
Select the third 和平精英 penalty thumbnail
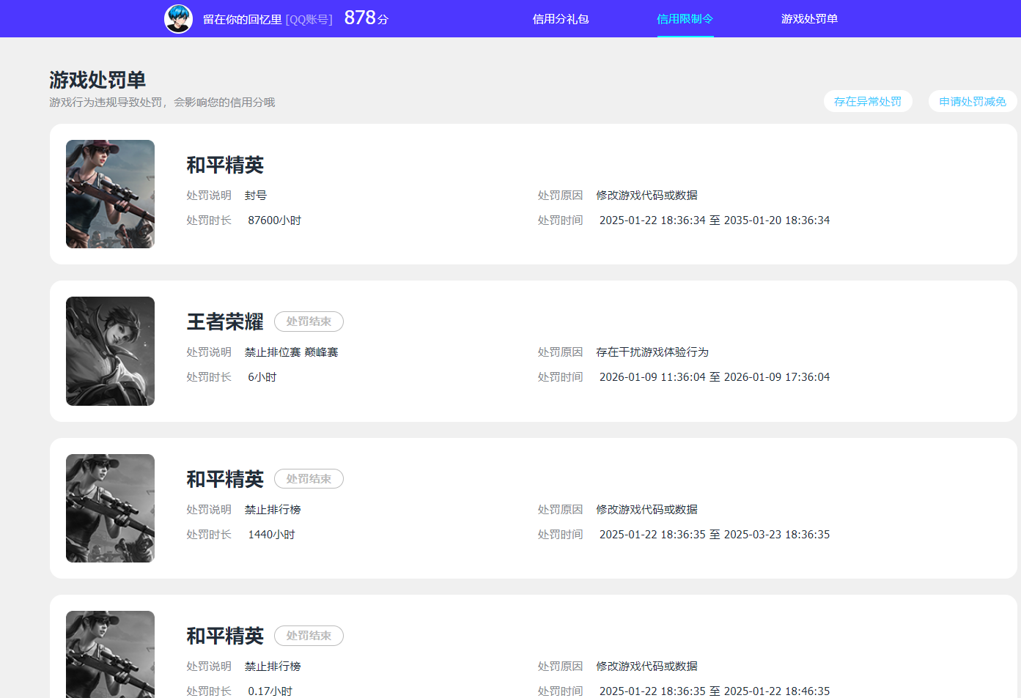pyautogui.click(x=110, y=508)
